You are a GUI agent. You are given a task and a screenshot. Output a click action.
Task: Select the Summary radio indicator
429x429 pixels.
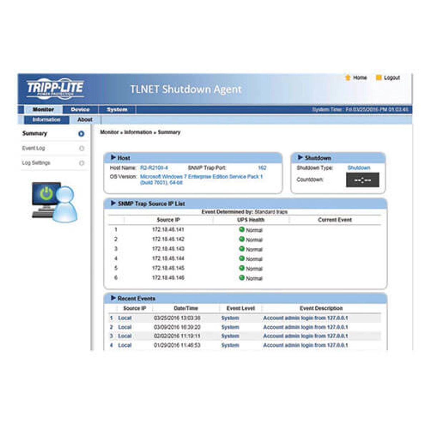pos(81,134)
